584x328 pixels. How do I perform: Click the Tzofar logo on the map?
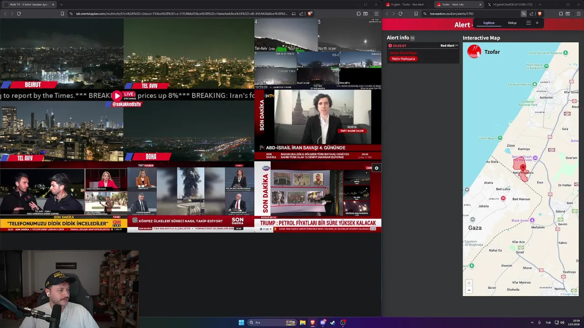tap(474, 51)
